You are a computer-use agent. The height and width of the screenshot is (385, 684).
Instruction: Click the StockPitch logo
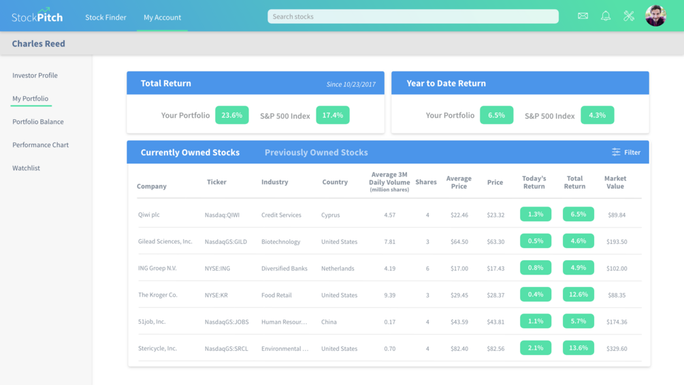(x=37, y=16)
